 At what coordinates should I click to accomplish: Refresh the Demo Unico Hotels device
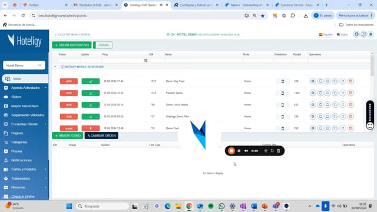[343, 105]
